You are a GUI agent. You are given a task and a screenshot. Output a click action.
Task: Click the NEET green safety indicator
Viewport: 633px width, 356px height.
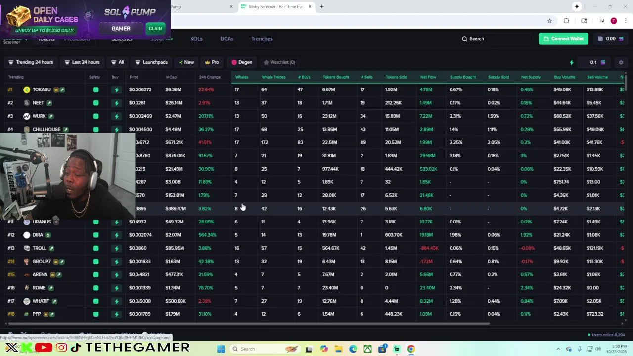[95, 103]
